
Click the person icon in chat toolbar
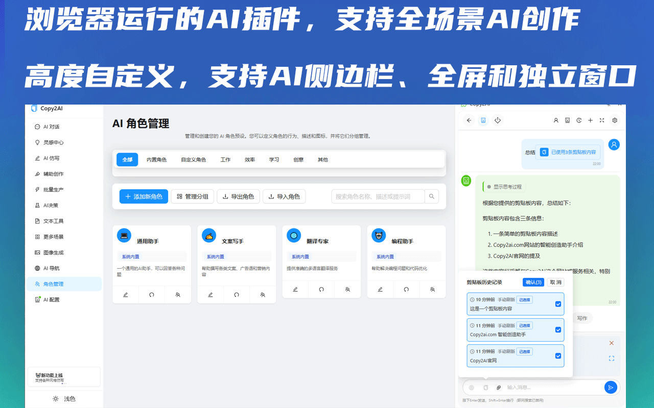(x=556, y=120)
